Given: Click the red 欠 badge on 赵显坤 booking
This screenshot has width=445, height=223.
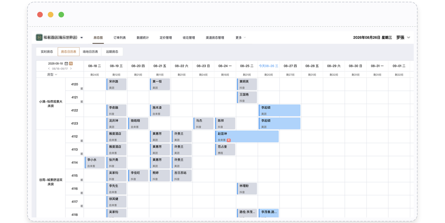Looking at the screenshot, I should click(228, 140).
